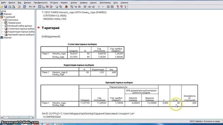Click the Processor is ready status text

pyautogui.click(x=212, y=122)
